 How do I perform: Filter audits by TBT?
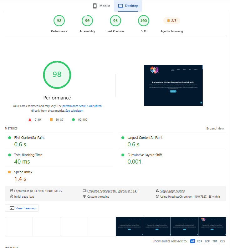(215, 241)
